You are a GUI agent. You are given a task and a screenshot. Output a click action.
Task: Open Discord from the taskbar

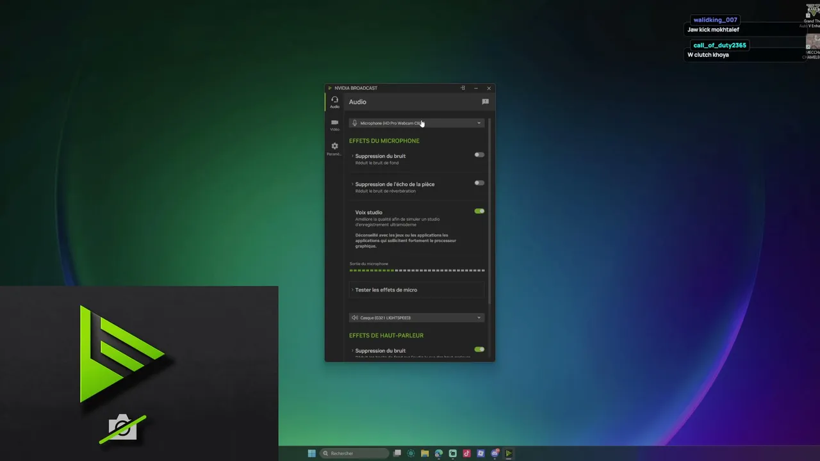495,453
